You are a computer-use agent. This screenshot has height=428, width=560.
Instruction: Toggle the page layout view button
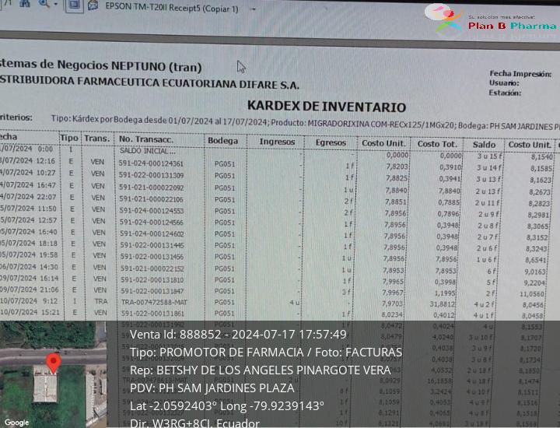click(x=74, y=5)
